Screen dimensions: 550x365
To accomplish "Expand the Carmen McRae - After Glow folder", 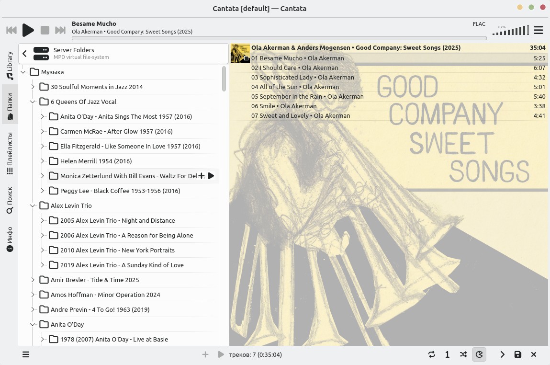I will (x=42, y=131).
